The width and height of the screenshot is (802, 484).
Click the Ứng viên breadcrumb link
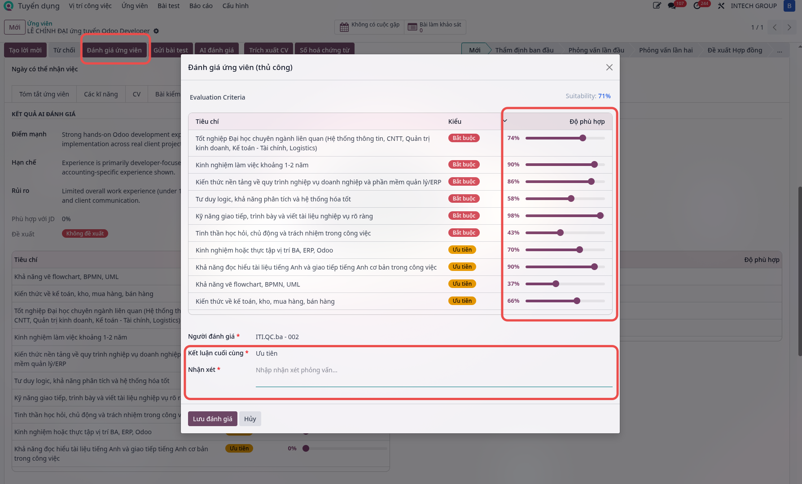(39, 23)
